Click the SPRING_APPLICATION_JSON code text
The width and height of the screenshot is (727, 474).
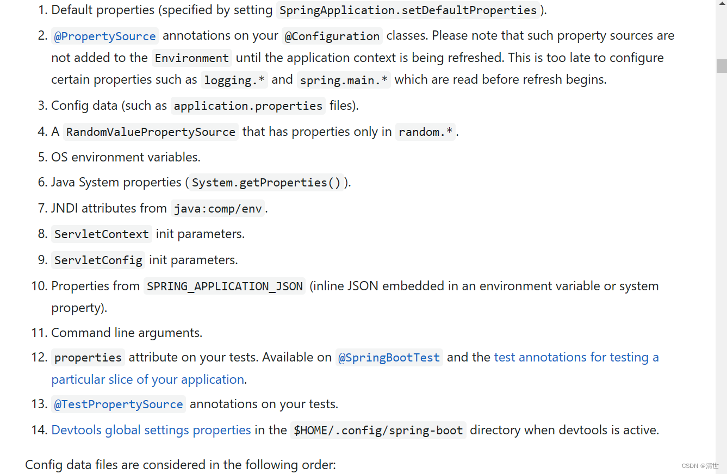click(225, 286)
